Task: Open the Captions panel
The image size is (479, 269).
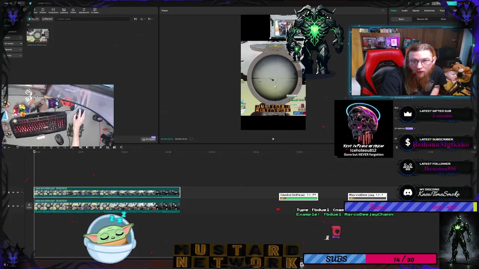Action: 64,10
